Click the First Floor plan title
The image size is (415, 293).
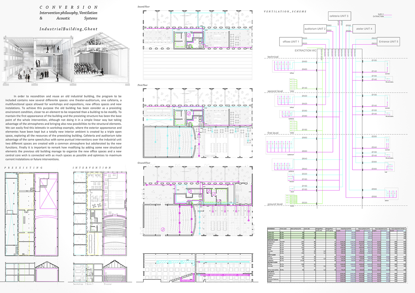(142, 85)
